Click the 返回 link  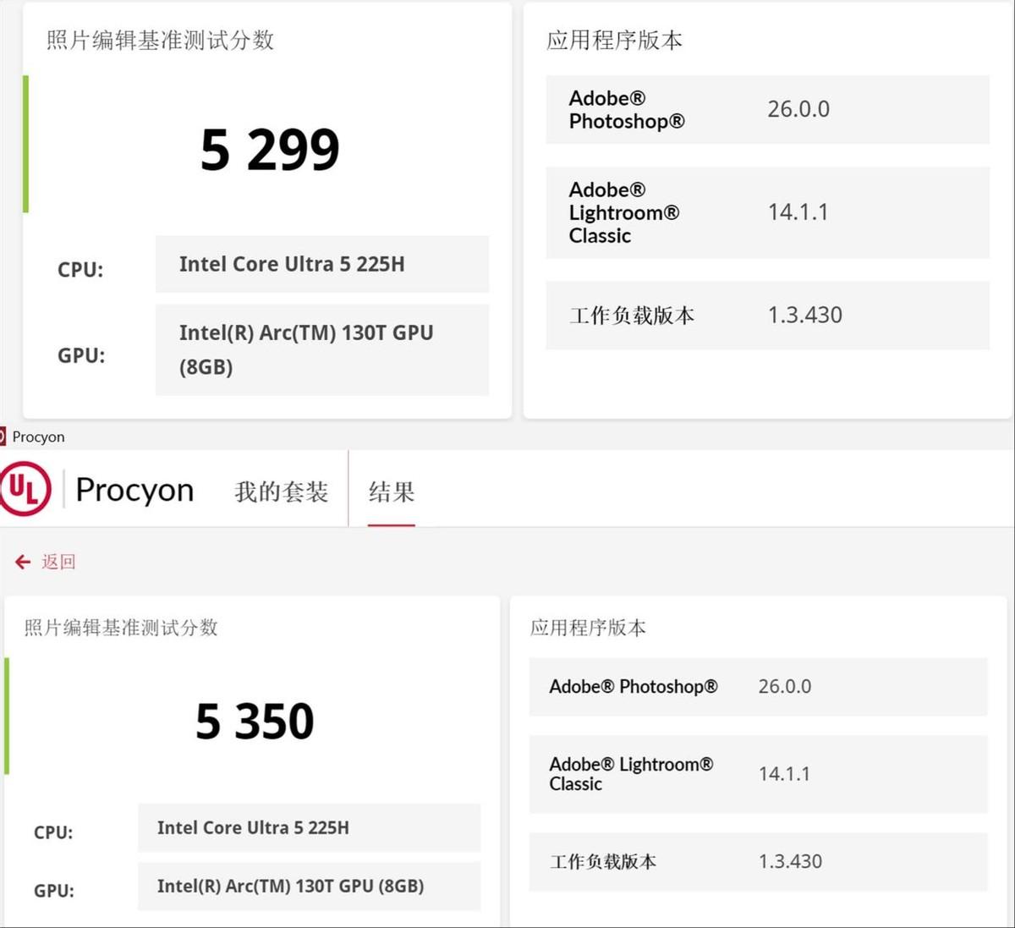coord(58,562)
